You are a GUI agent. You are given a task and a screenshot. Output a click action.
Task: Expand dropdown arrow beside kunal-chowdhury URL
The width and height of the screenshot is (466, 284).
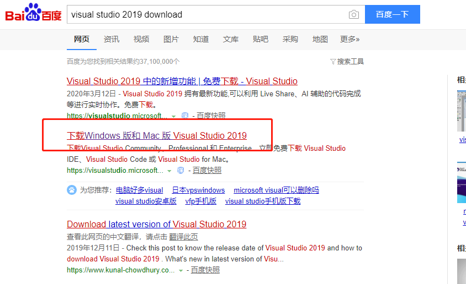[181, 271]
